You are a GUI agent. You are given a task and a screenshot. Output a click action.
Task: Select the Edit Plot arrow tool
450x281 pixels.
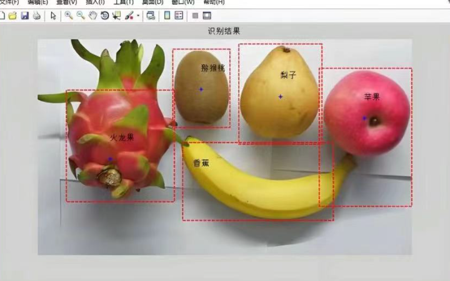[53, 16]
